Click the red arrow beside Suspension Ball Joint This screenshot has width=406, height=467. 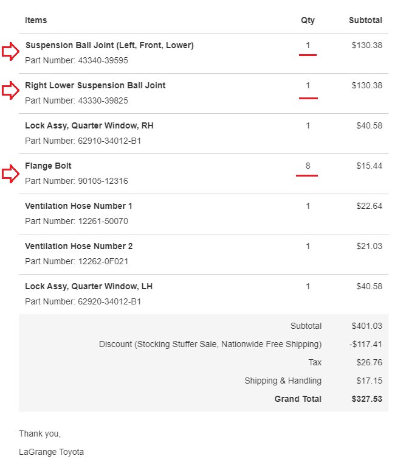click(10, 51)
